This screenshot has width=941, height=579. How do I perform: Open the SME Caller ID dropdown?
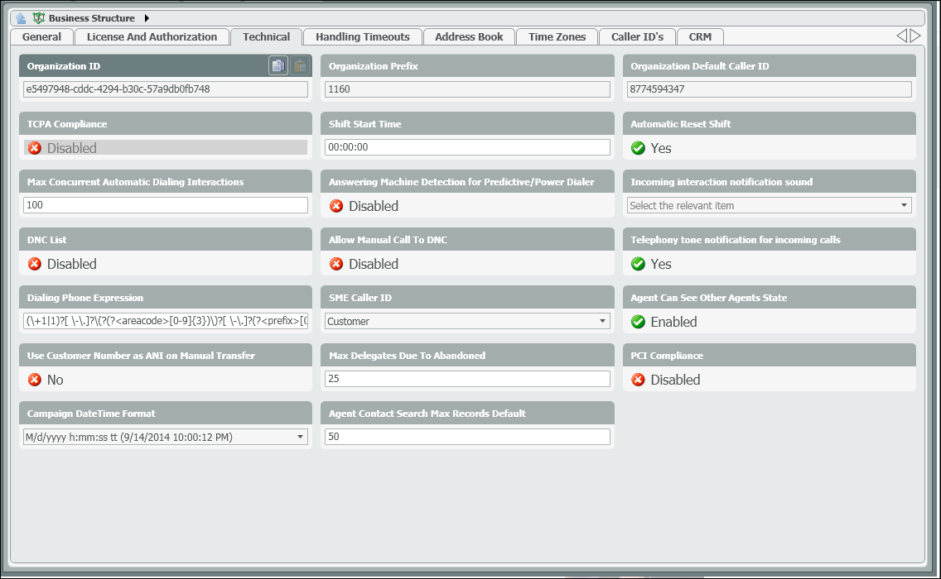(602, 321)
